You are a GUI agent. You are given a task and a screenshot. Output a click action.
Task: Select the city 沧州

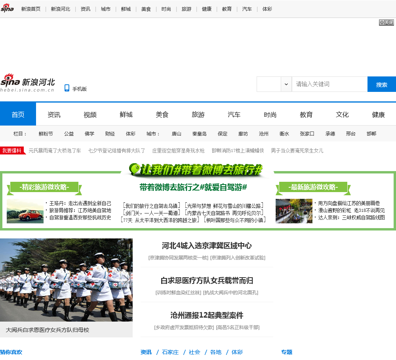(x=264, y=133)
